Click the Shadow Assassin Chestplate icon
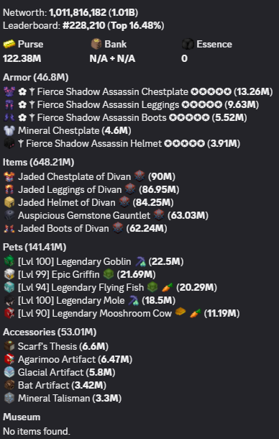Screen dimensions: 279x439 click(9, 91)
